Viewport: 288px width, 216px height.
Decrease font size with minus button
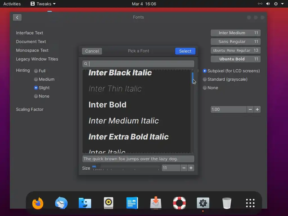tap(184, 168)
